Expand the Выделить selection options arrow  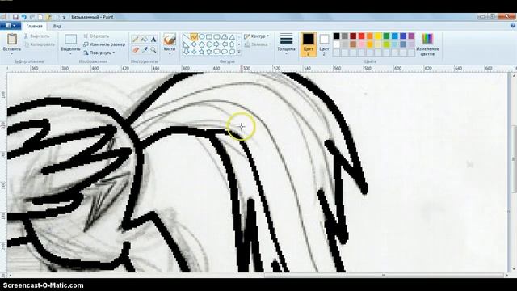pyautogui.click(x=70, y=54)
